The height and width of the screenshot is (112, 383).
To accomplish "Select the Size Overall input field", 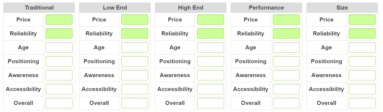I will 362,103.
